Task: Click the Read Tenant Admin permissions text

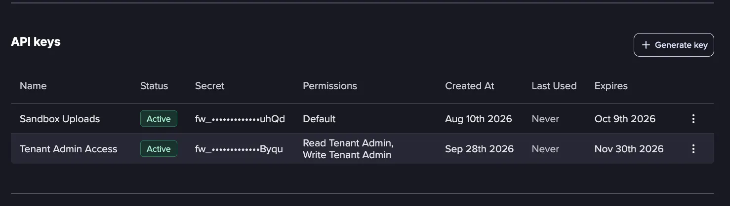Action: point(348,143)
